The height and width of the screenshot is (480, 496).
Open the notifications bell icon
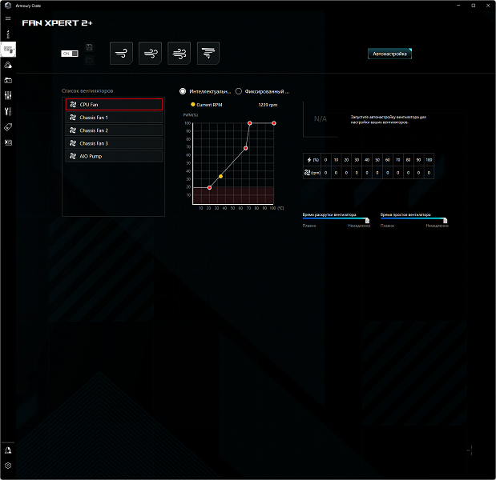(x=8, y=450)
